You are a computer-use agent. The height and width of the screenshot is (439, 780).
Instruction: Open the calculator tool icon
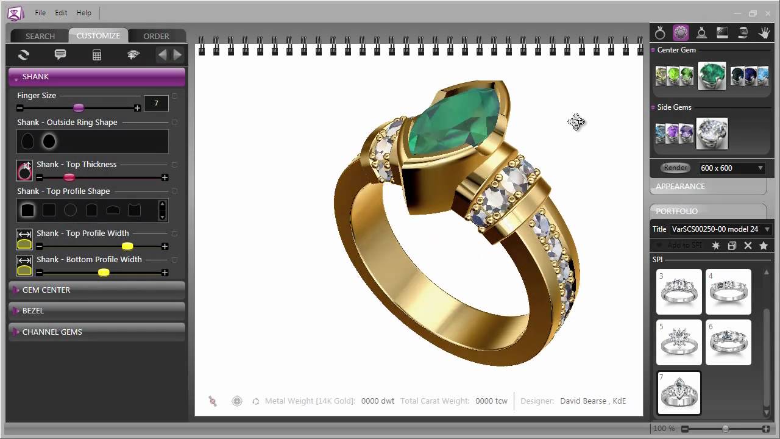pos(96,55)
